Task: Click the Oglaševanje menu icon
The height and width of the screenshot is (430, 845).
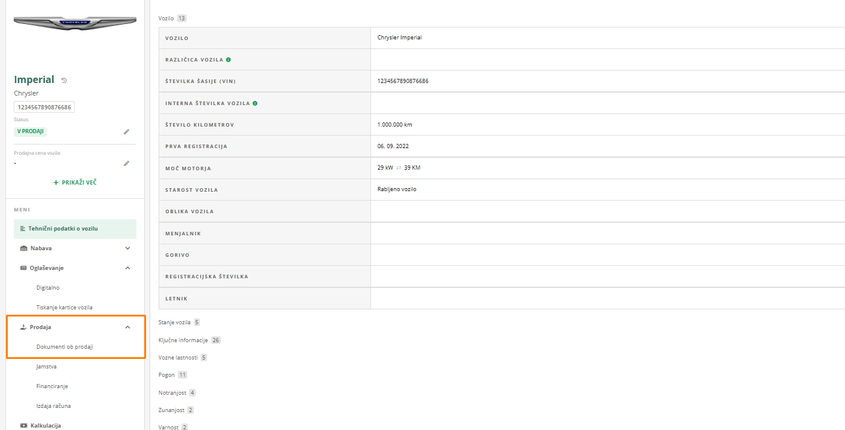Action: click(x=23, y=268)
